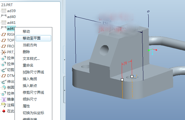Select the 120 dimension text in viewport
The width and height of the screenshot is (185, 120).
pos(106,24)
